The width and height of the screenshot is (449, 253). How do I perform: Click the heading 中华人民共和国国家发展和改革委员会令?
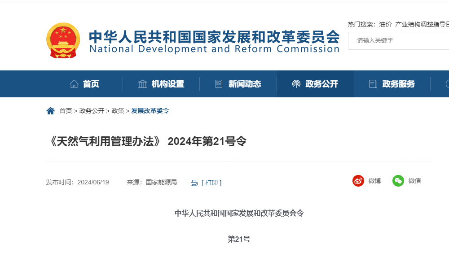[239, 213]
